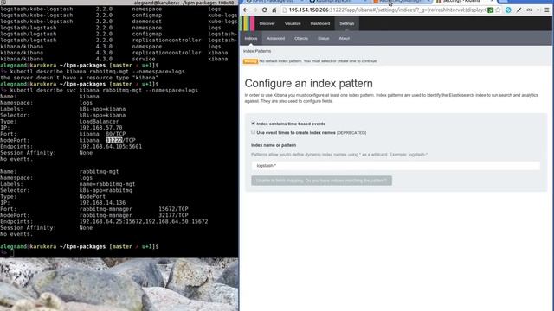The width and height of the screenshot is (554, 311).
Task: Click the index name field containing logstash-*
Action: click(x=396, y=165)
